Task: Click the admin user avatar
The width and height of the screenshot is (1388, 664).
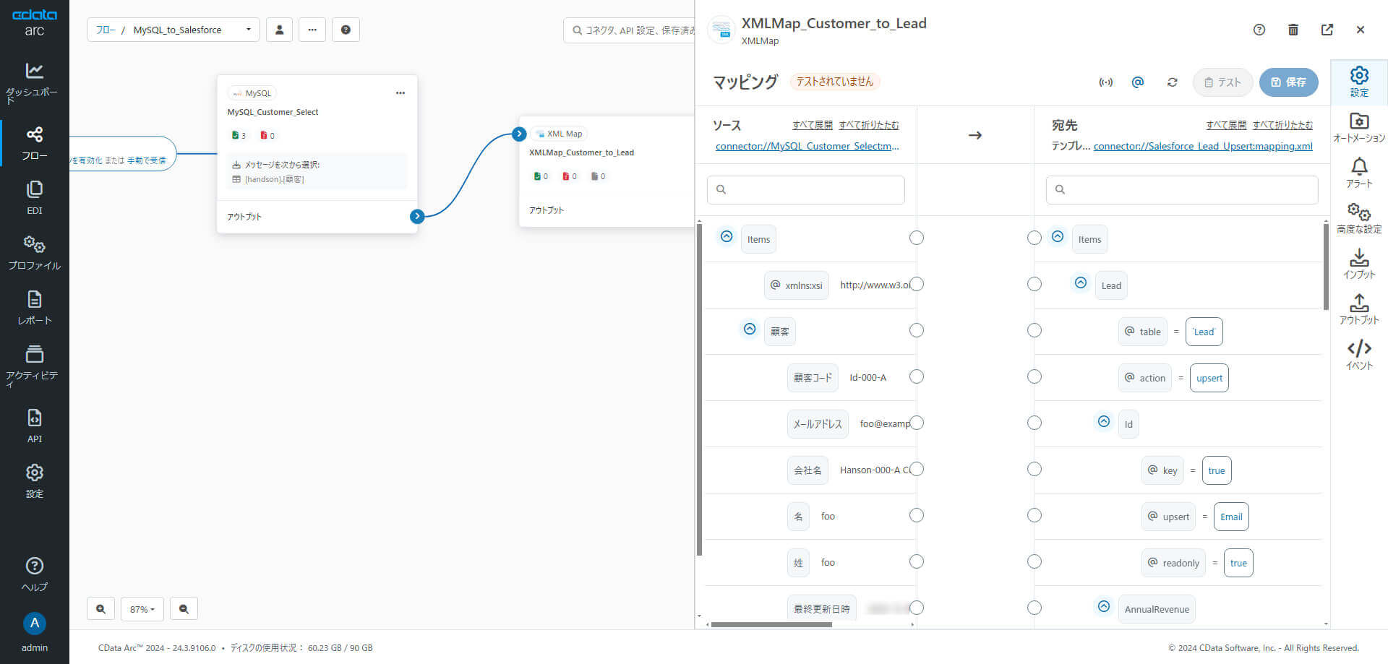Action: coord(34,624)
